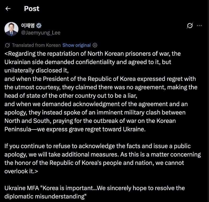Click the line starting 'Ukraine MFA "Korea is important'
Viewport: 209px width, 202px height.
coord(95,188)
